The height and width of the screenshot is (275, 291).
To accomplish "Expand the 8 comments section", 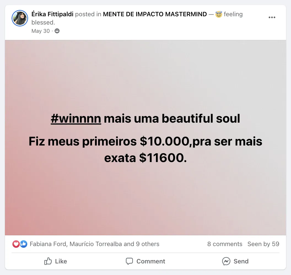I will tap(225, 244).
